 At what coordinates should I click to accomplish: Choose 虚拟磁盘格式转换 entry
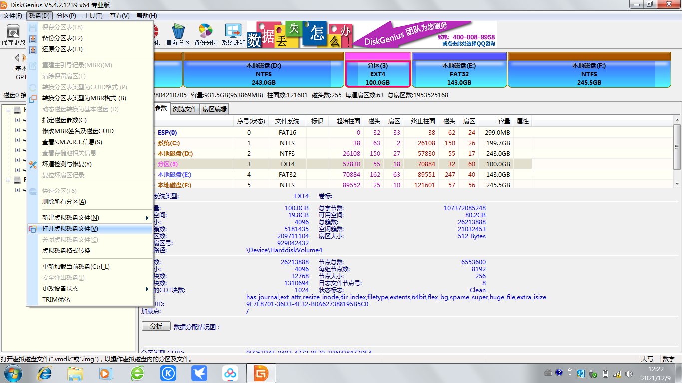click(x=90, y=251)
